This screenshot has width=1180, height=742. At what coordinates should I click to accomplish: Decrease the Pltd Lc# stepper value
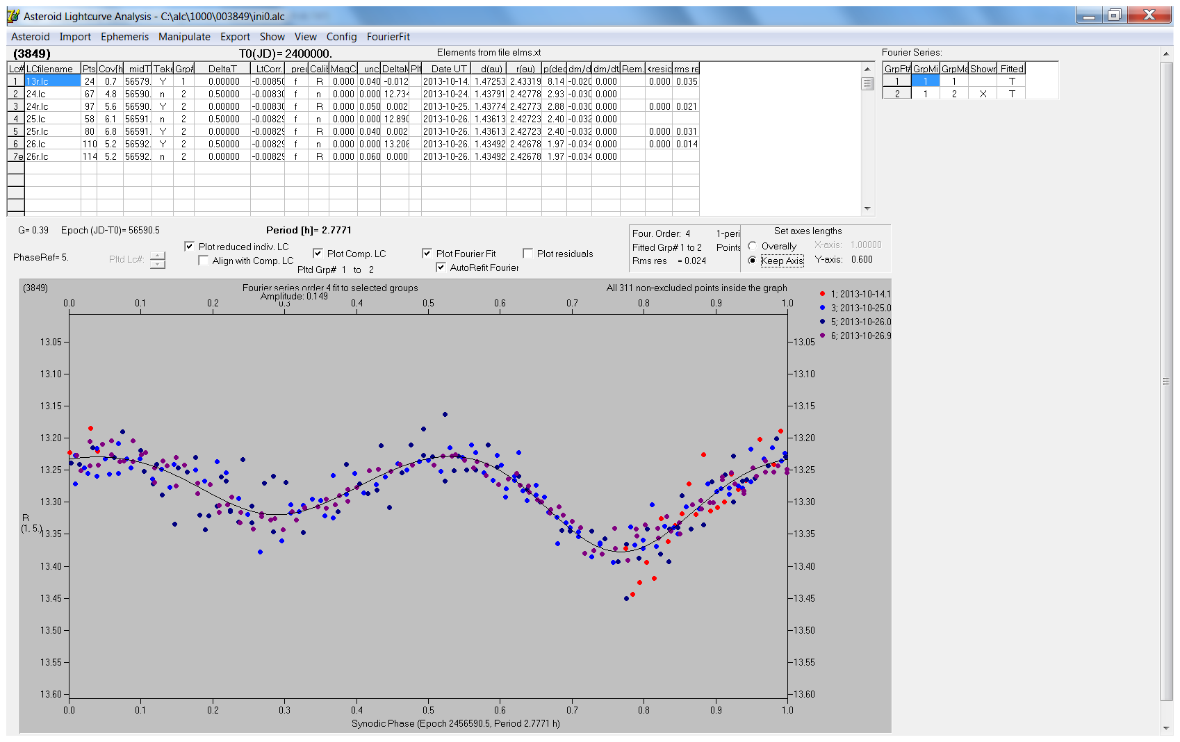[x=158, y=264]
